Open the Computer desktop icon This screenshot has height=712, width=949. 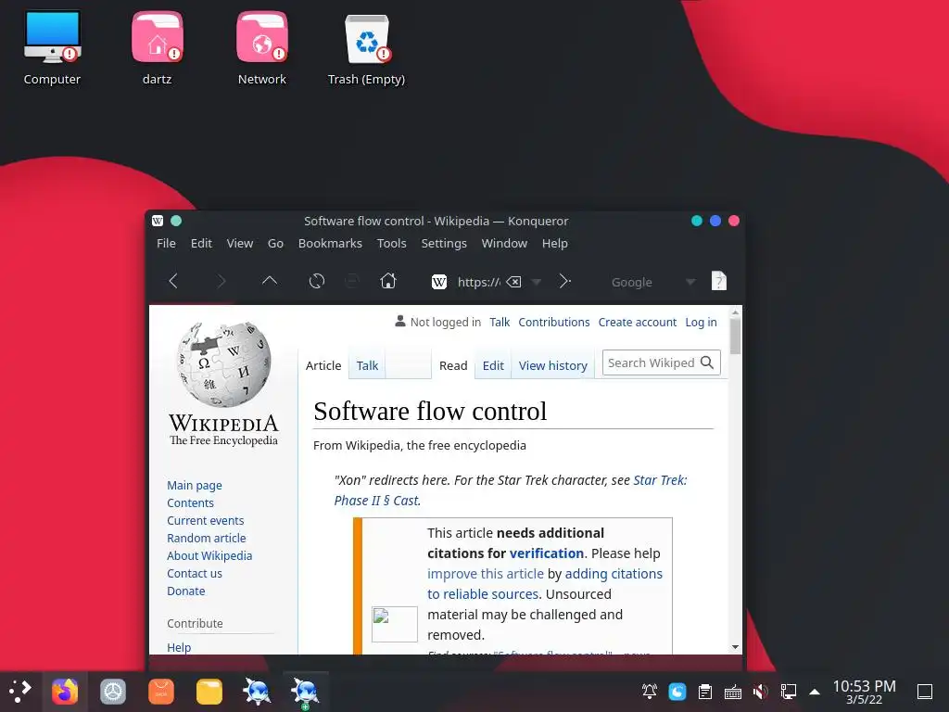click(x=52, y=37)
